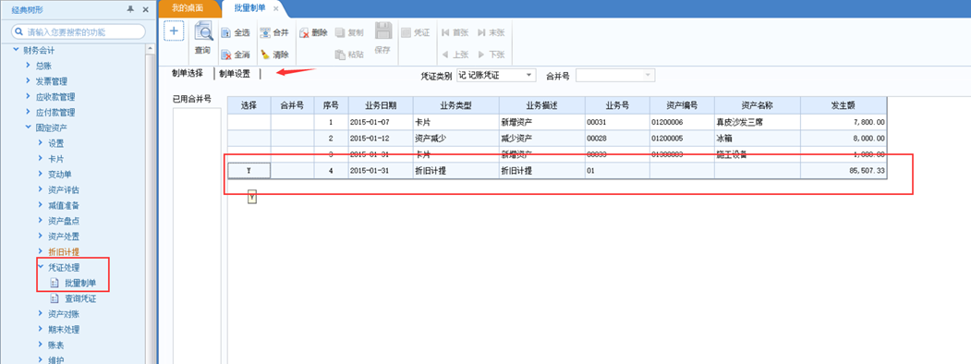Select 资产对账 in the tree
This screenshot has width=971, height=364.
point(64,314)
